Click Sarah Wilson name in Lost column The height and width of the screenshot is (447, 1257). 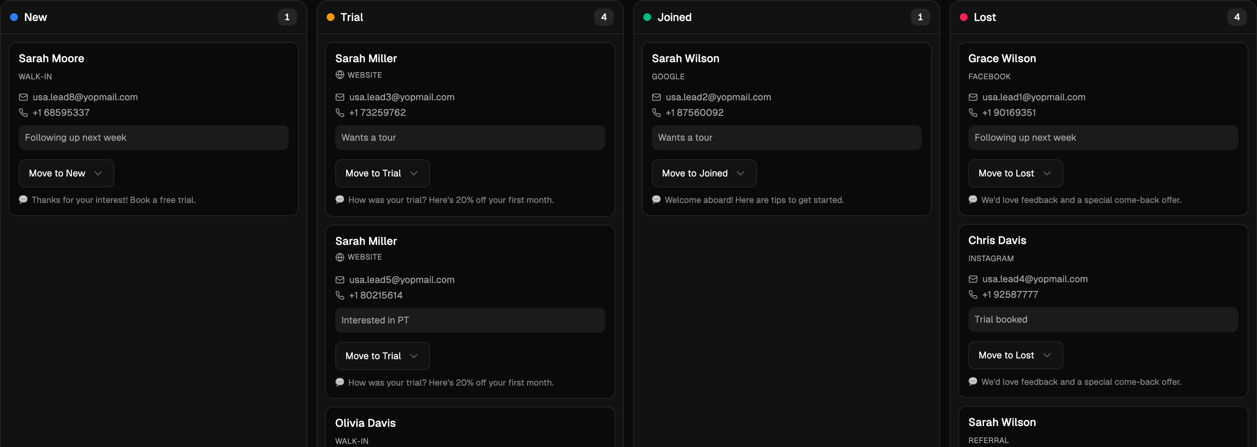coord(1002,422)
